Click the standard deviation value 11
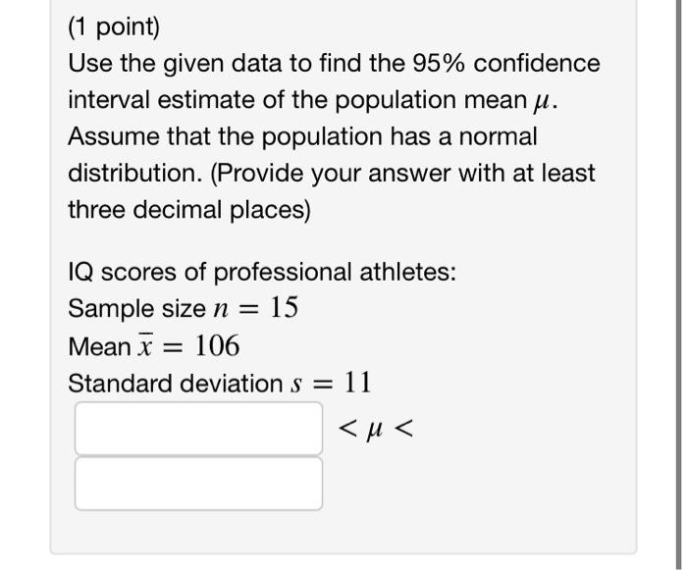Image resolution: width=687 pixels, height=570 pixels. tap(357, 383)
